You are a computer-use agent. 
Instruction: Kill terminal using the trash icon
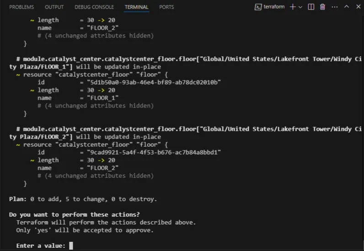coord(322,7)
